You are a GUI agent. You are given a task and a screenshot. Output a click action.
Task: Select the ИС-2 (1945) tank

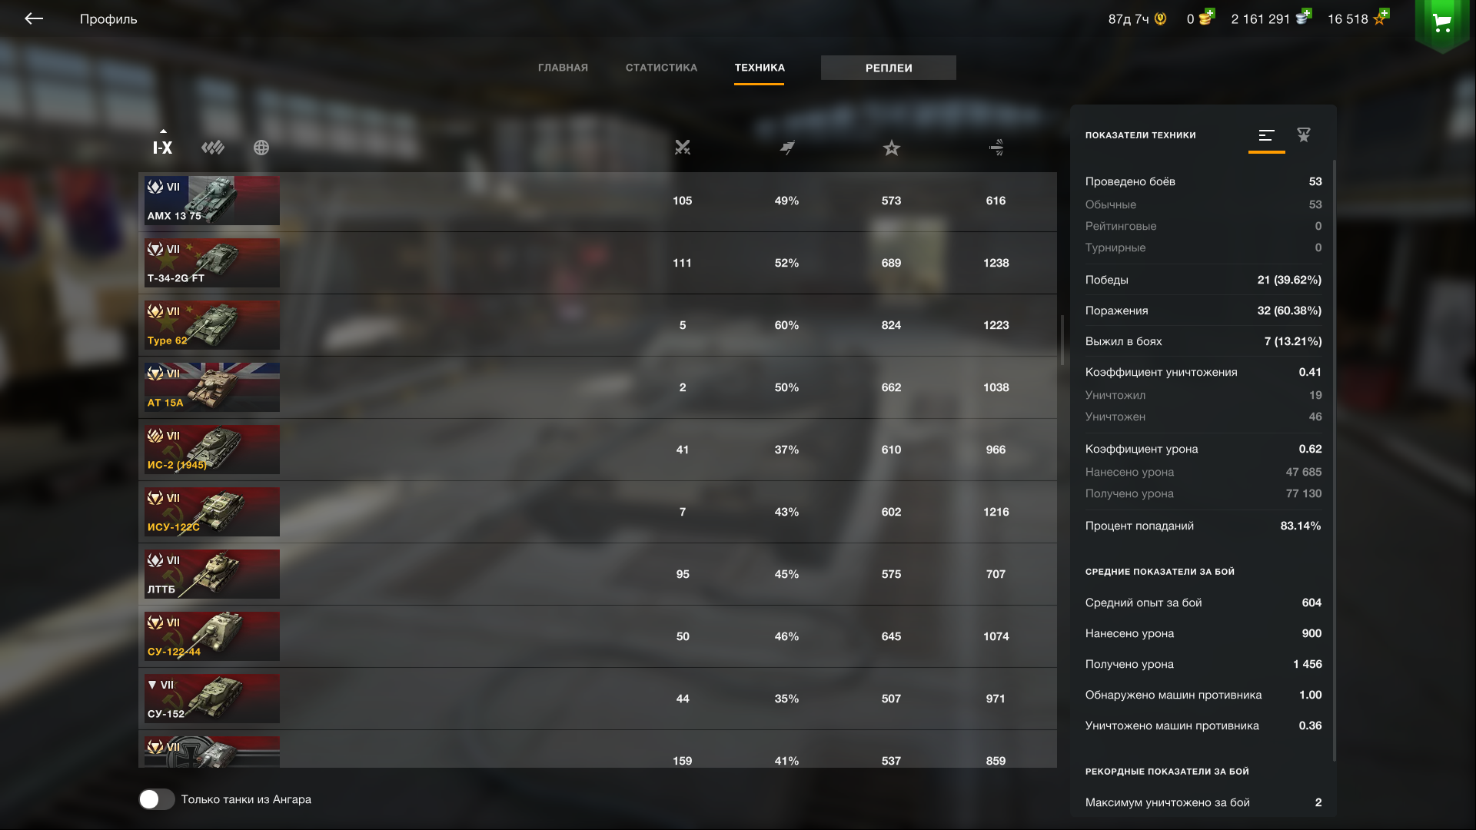pyautogui.click(x=597, y=450)
